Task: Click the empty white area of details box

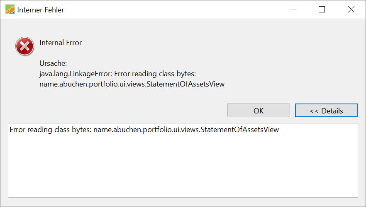Action: (x=183, y=166)
